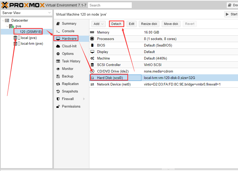Click the local-lvm (pve) storage icon
The image size is (238, 171).
pos(15,44)
